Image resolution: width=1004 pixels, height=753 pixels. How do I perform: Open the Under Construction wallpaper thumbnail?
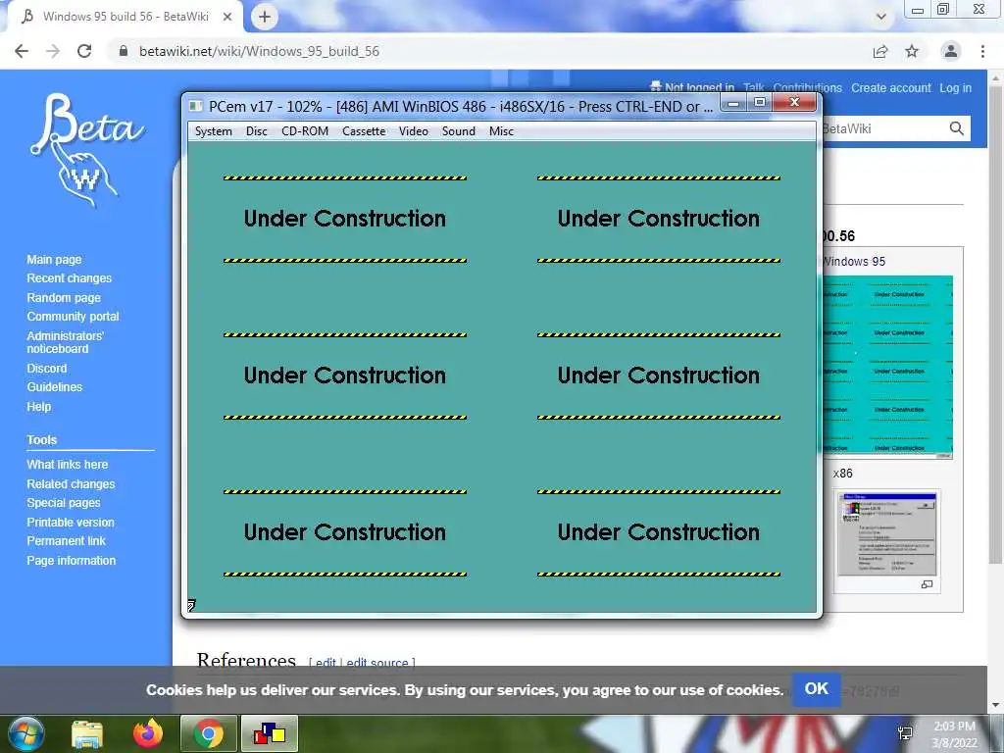click(x=887, y=367)
